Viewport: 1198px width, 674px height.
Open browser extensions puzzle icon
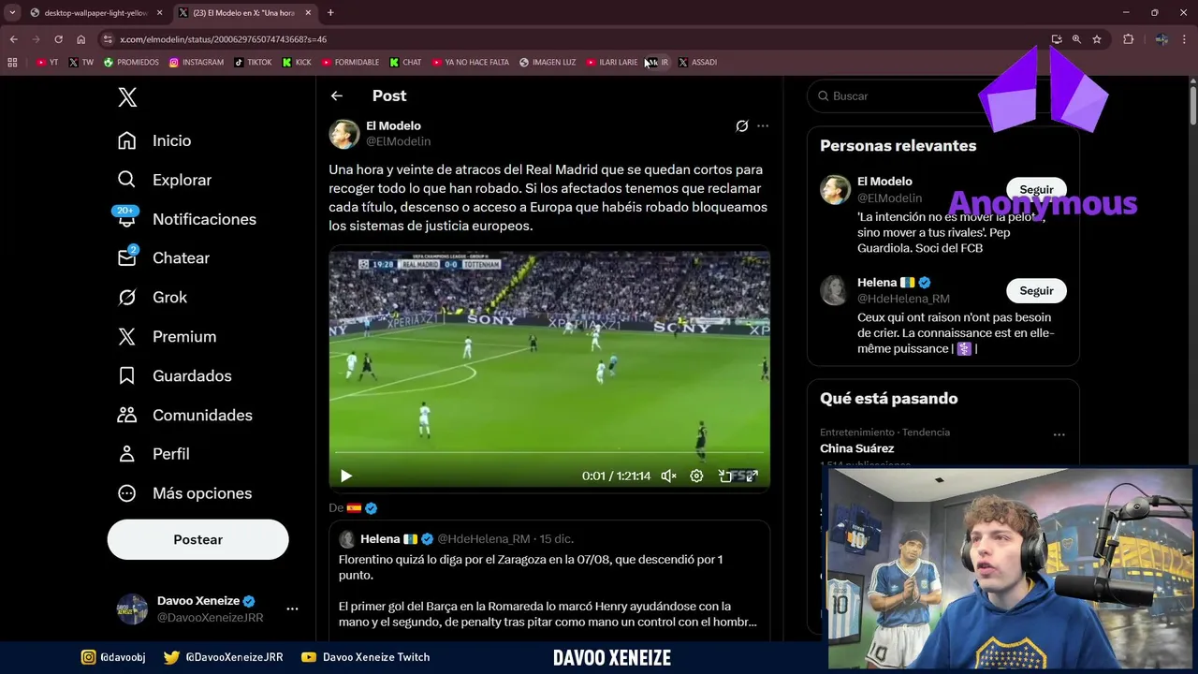pyautogui.click(x=1128, y=39)
